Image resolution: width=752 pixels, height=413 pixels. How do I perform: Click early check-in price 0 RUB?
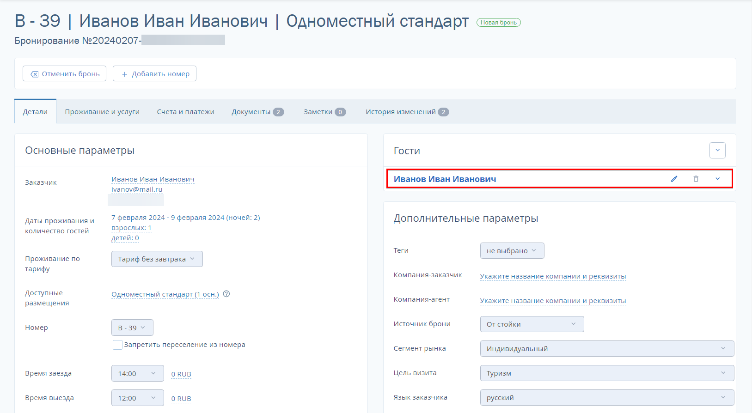pos(181,374)
